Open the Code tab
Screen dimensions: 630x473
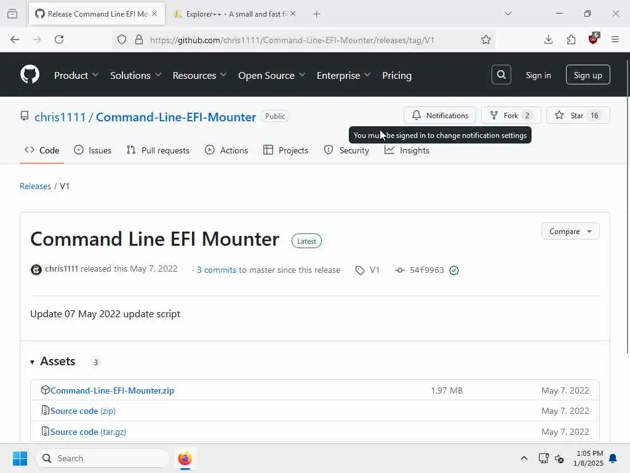pyautogui.click(x=42, y=150)
